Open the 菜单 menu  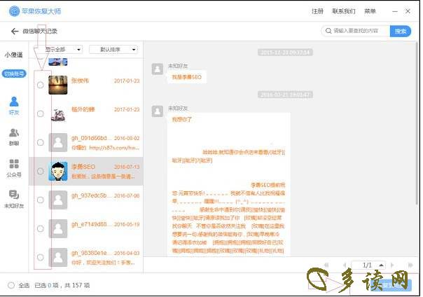pos(370,11)
